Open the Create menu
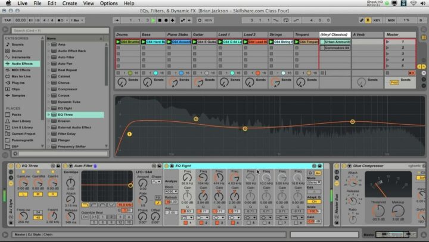Screen dimensions: 429x242 pos(70,4)
